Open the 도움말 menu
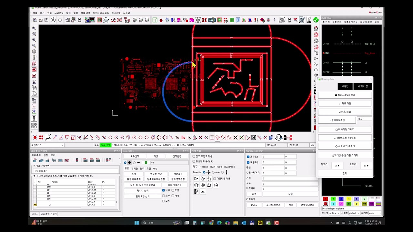The height and width of the screenshot is (232, 413). tap(126, 13)
